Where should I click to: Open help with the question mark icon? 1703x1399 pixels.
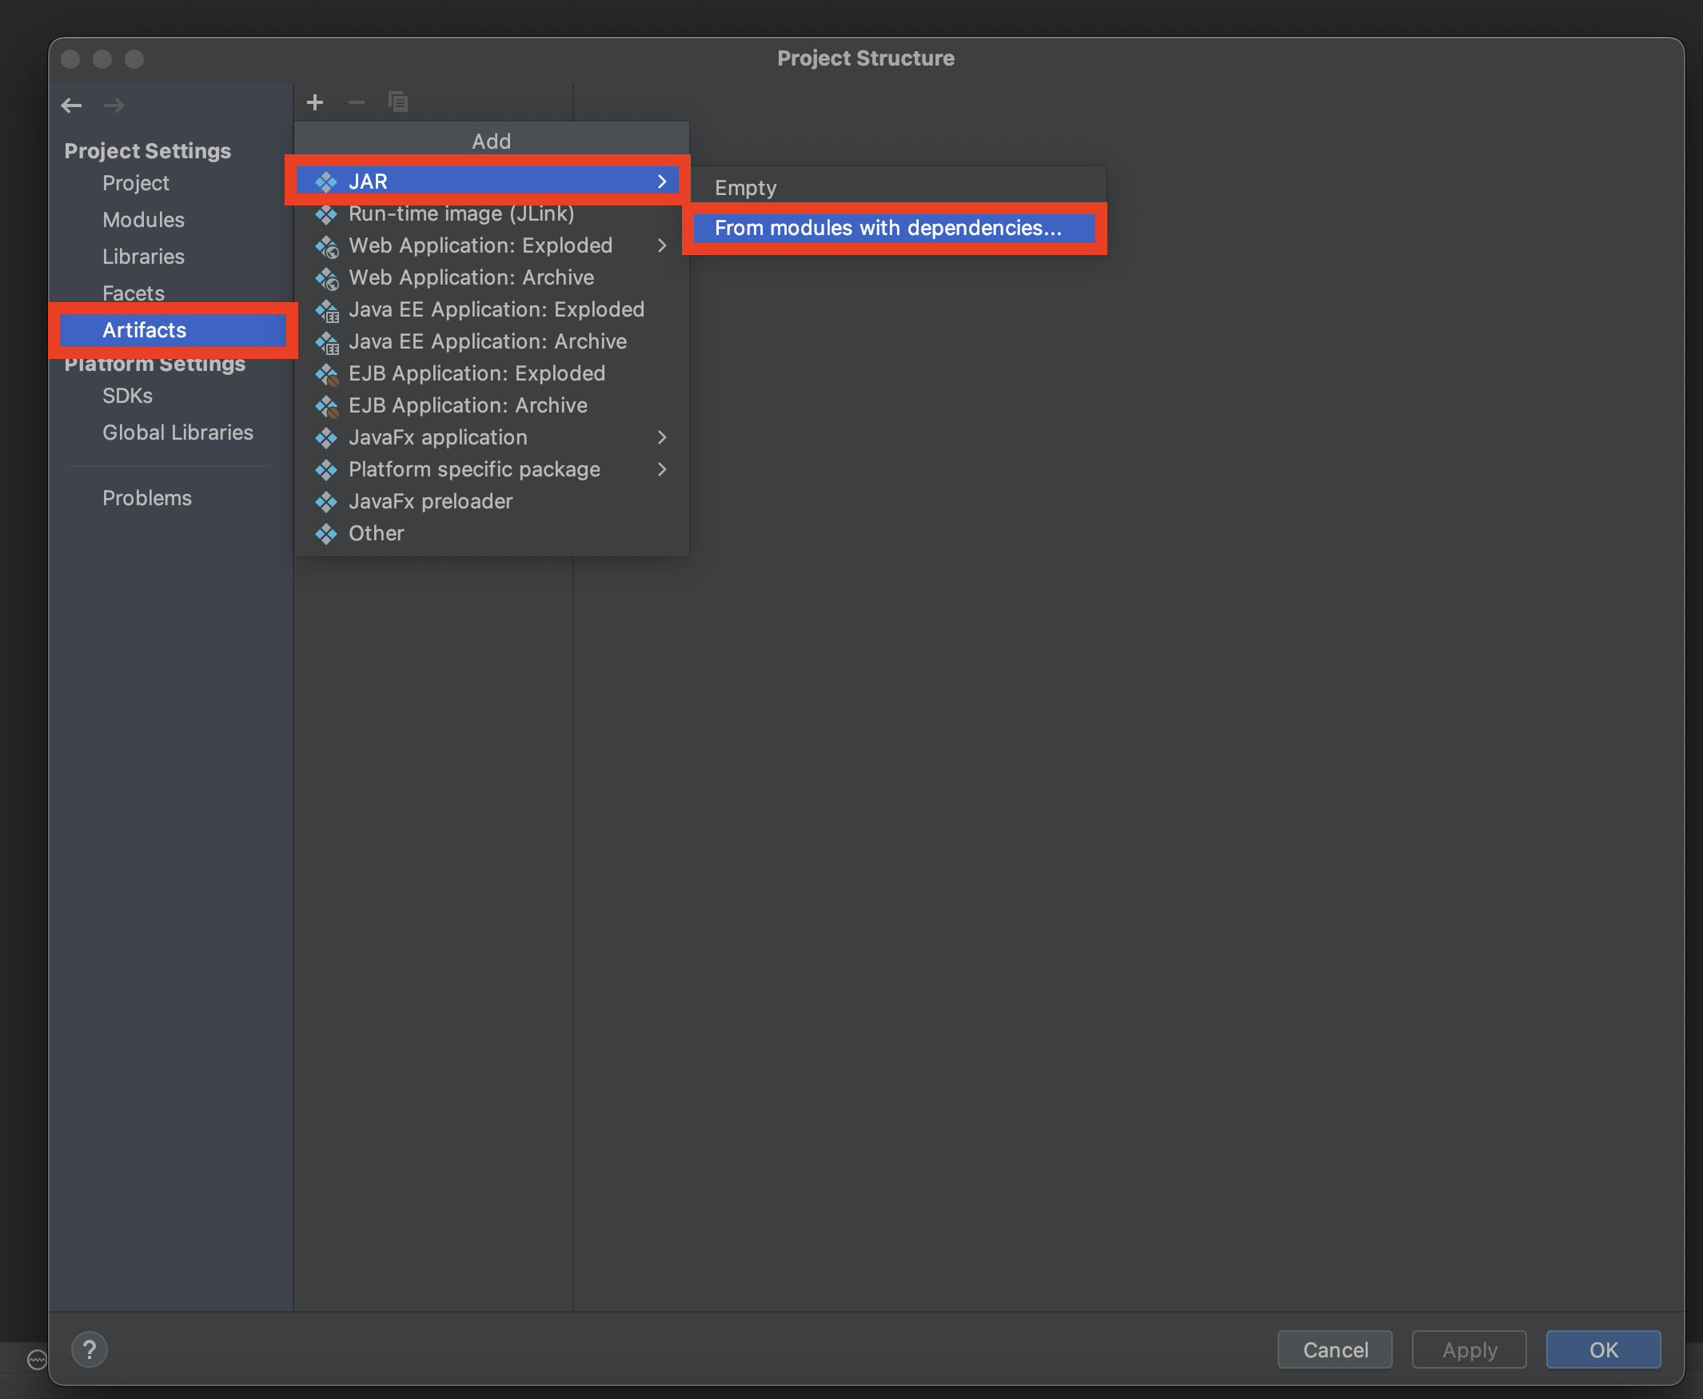90,1349
